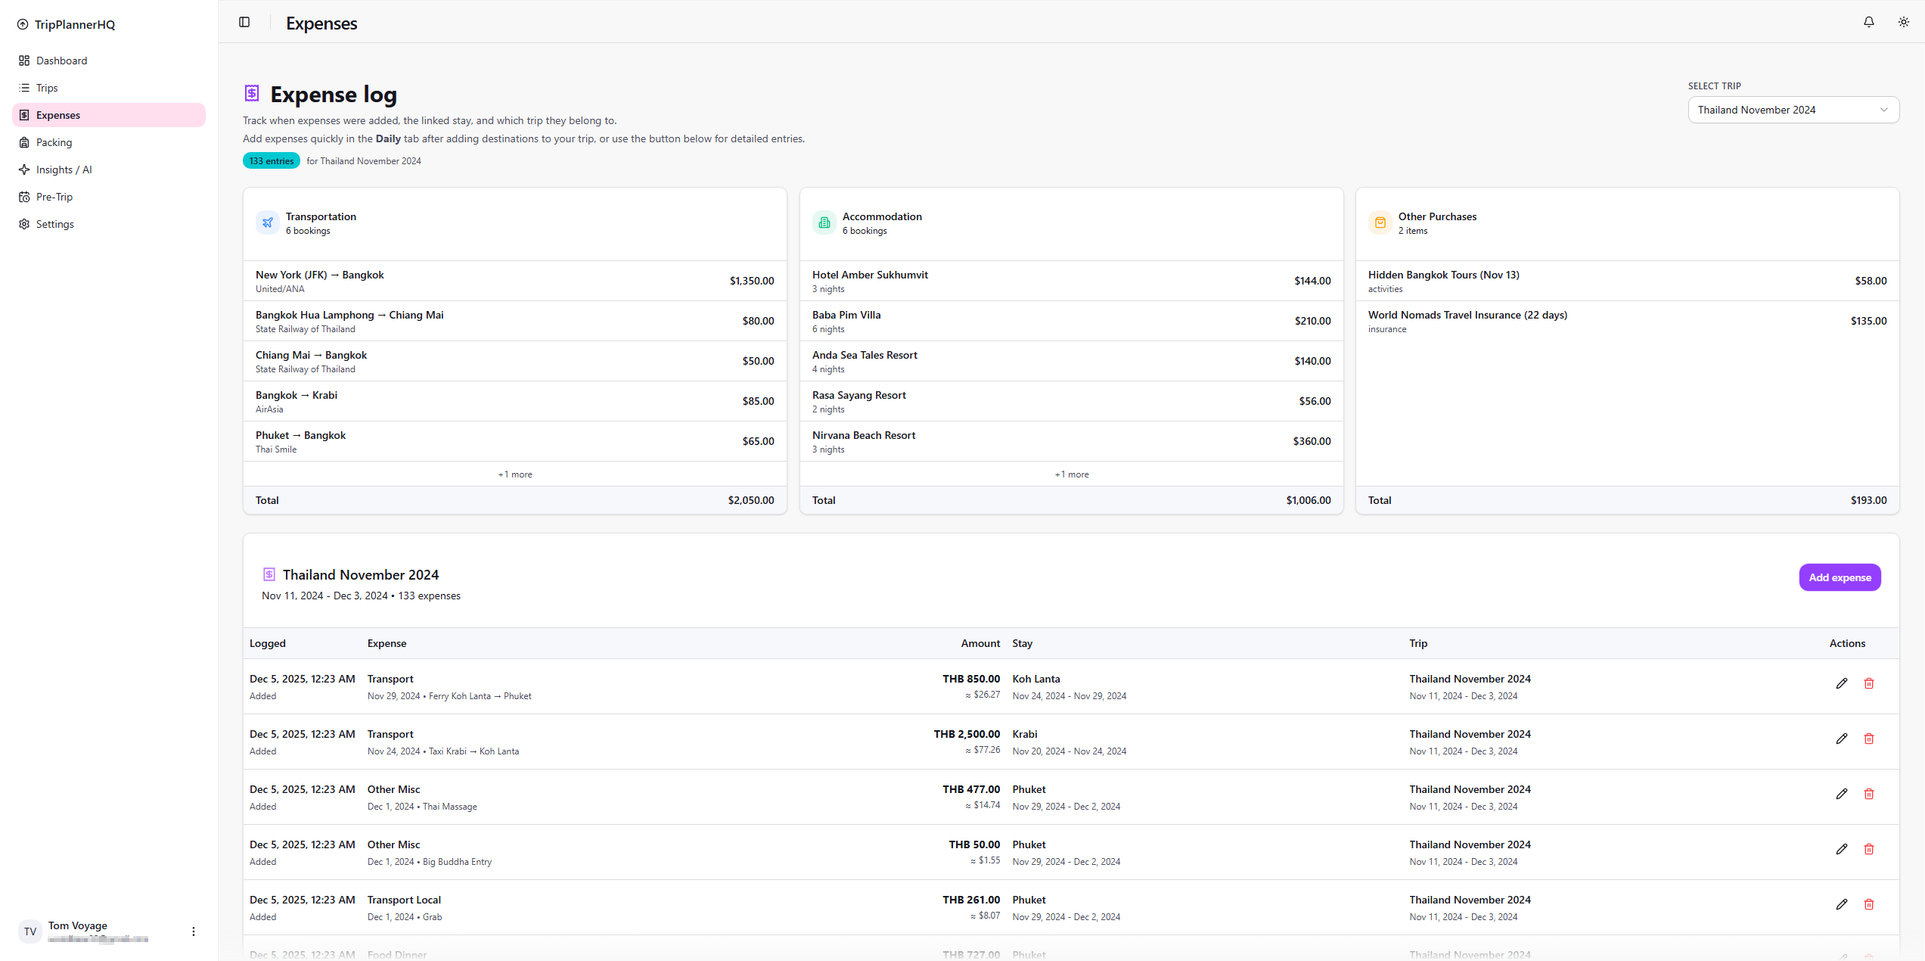Expand '+1 more' under Transportation
Screen dimensions: 1925x961
point(515,474)
